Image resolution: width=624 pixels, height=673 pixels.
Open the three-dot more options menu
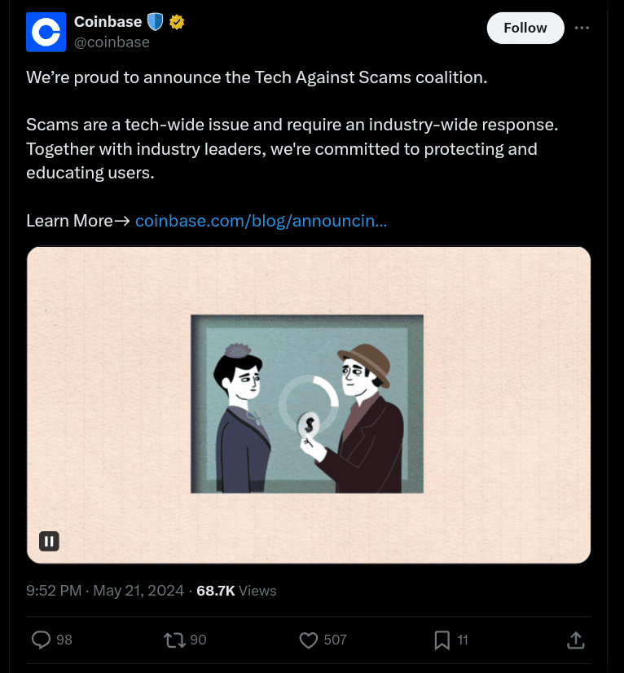582,28
